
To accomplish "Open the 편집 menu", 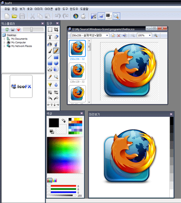I will [x=15, y=9].
